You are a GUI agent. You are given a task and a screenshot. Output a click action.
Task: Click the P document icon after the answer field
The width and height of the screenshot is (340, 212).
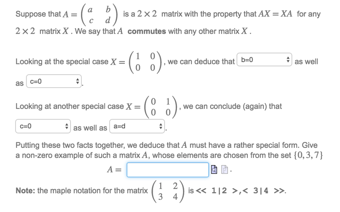224,169
